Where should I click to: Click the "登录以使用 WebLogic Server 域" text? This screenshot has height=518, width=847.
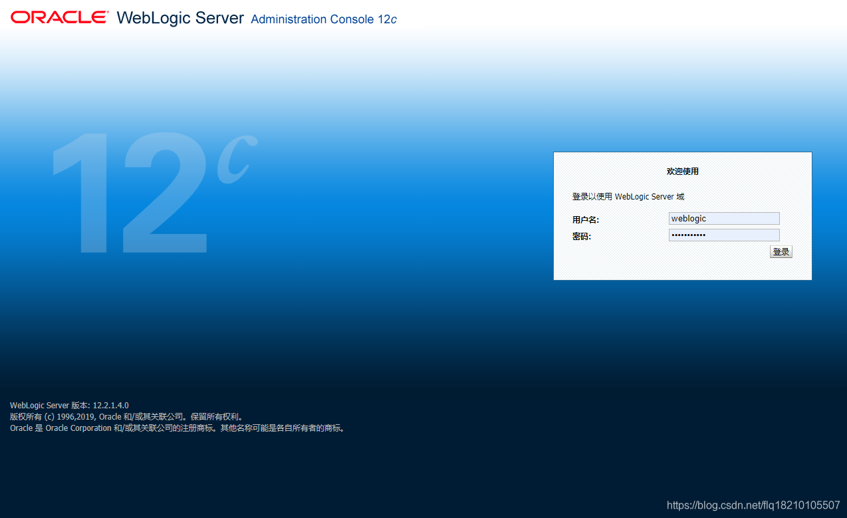click(628, 197)
